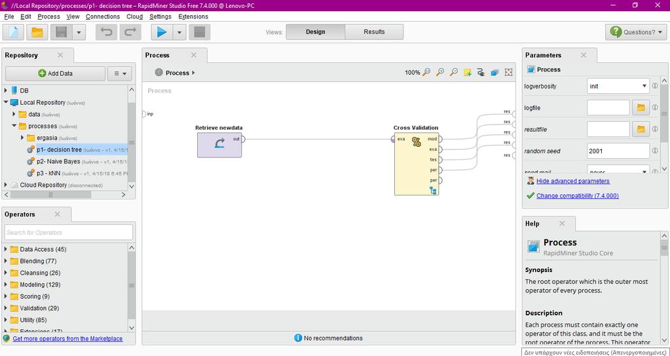Open the Settings menu
Viewport: 670px width, 356px height.
(160, 16)
